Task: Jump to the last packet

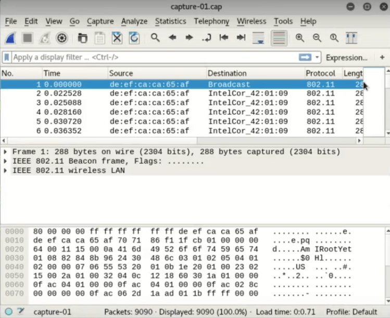Action: (x=241, y=38)
